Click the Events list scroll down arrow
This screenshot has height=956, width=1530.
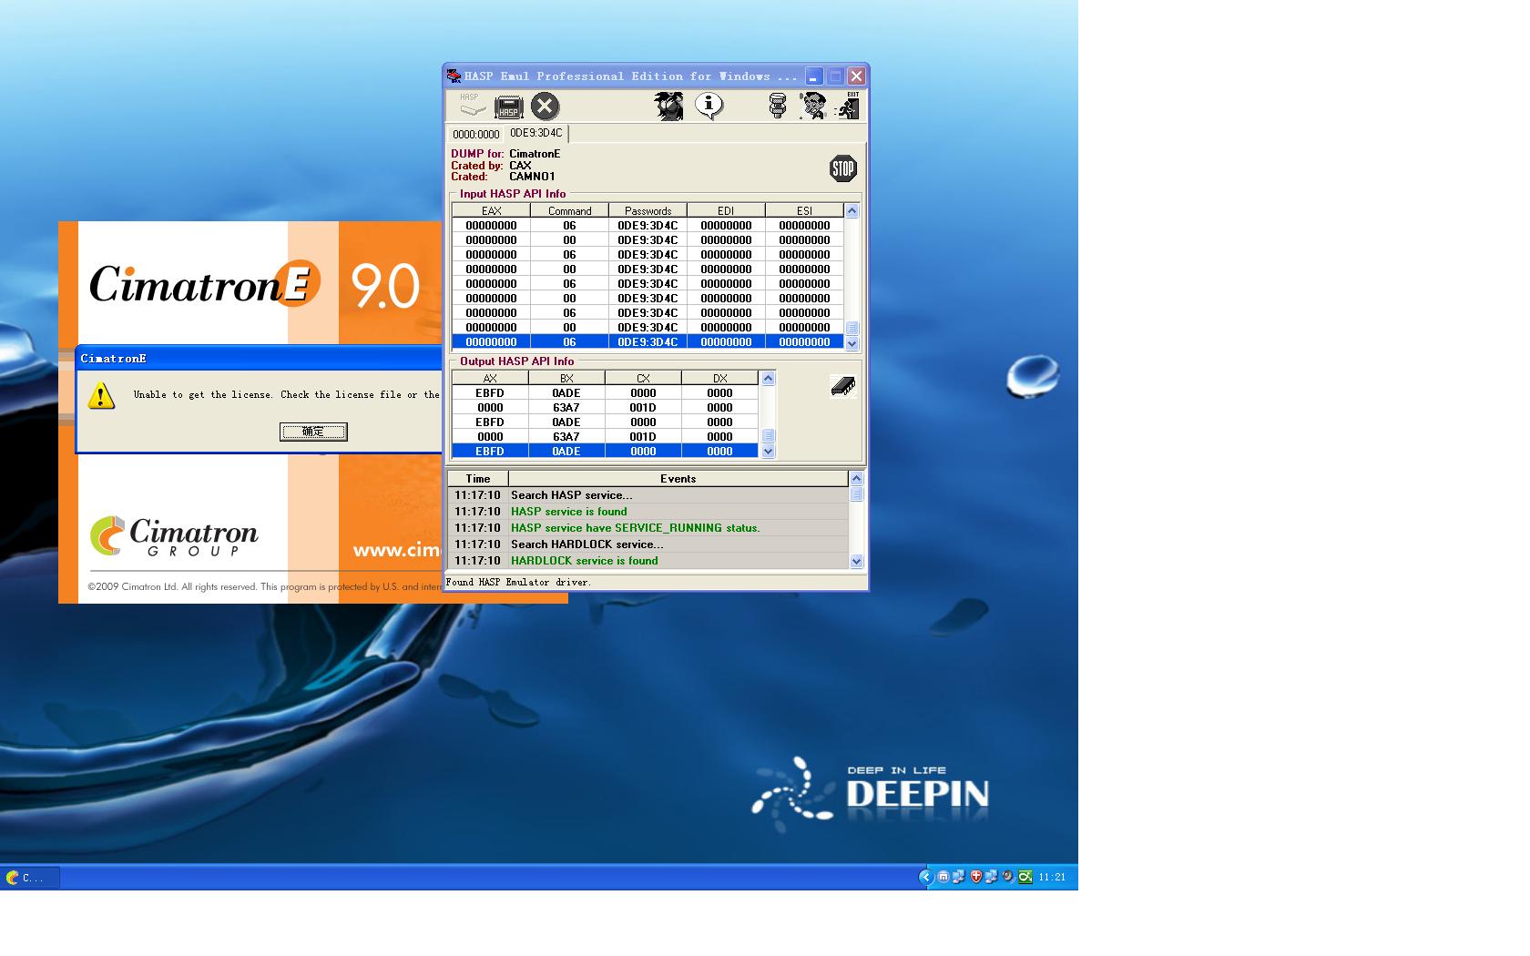[856, 562]
